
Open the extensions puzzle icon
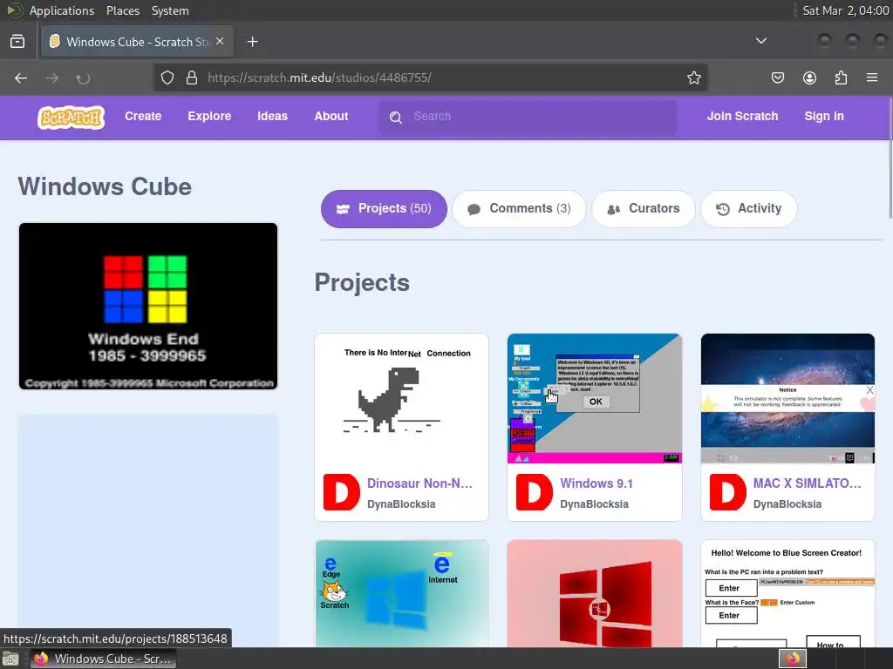841,78
